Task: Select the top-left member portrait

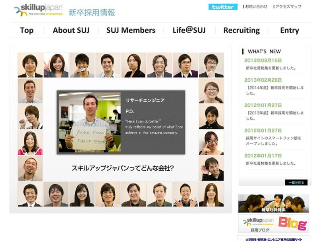Action: tap(30, 65)
